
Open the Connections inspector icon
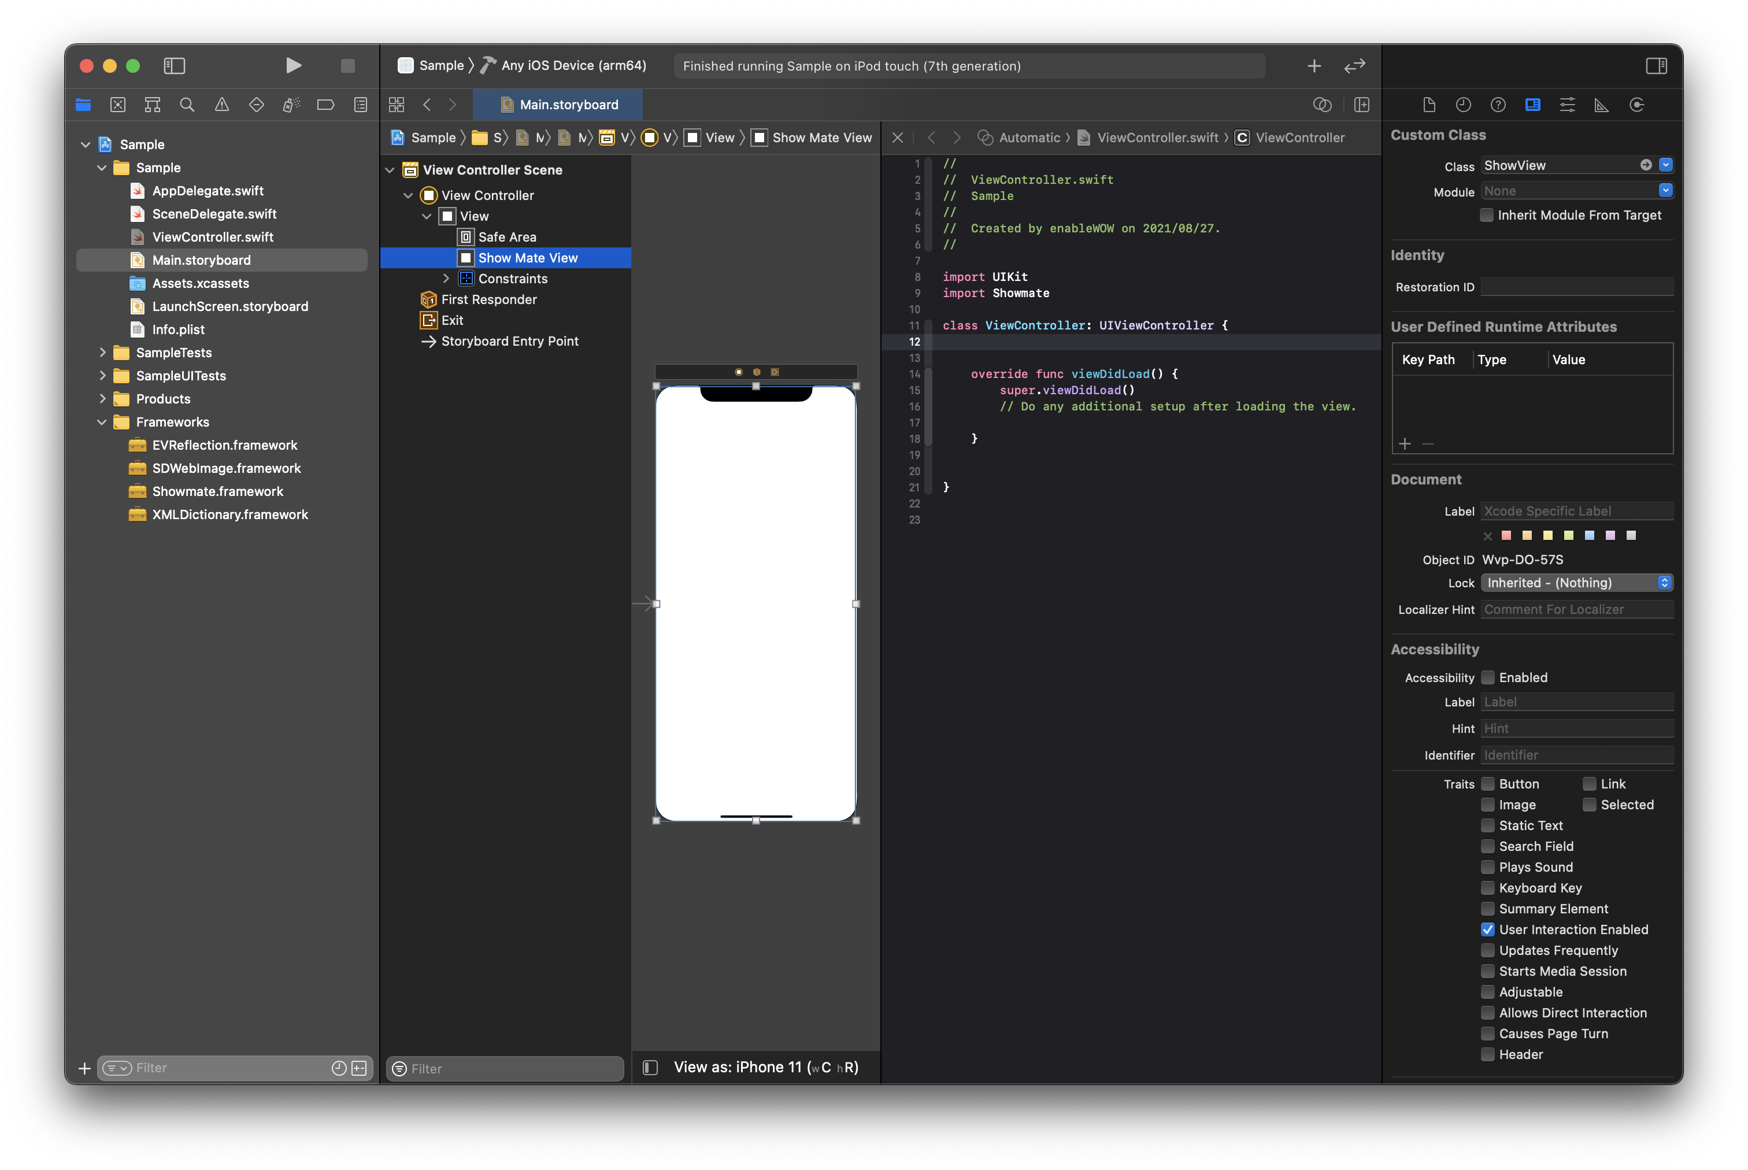click(x=1637, y=105)
